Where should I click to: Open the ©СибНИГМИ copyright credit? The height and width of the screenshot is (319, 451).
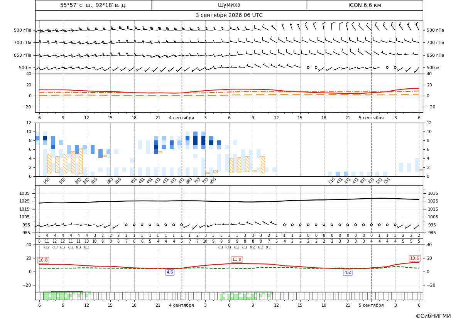tap(433, 316)
